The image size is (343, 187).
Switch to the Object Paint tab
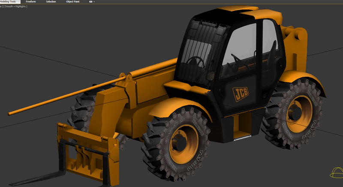[73, 2]
